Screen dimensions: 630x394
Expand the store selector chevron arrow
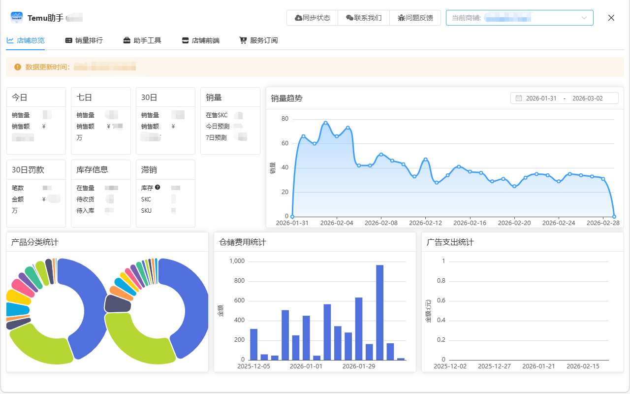584,18
